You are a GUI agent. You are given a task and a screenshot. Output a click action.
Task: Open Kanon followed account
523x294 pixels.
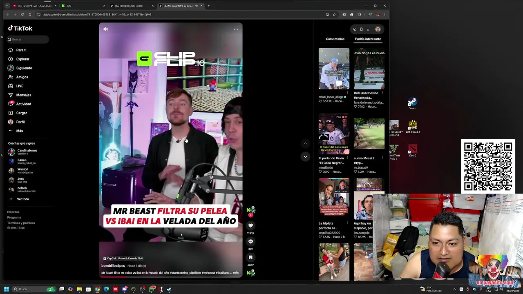pyautogui.click(x=22, y=161)
